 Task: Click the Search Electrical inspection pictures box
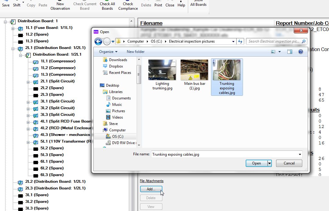(x=274, y=41)
